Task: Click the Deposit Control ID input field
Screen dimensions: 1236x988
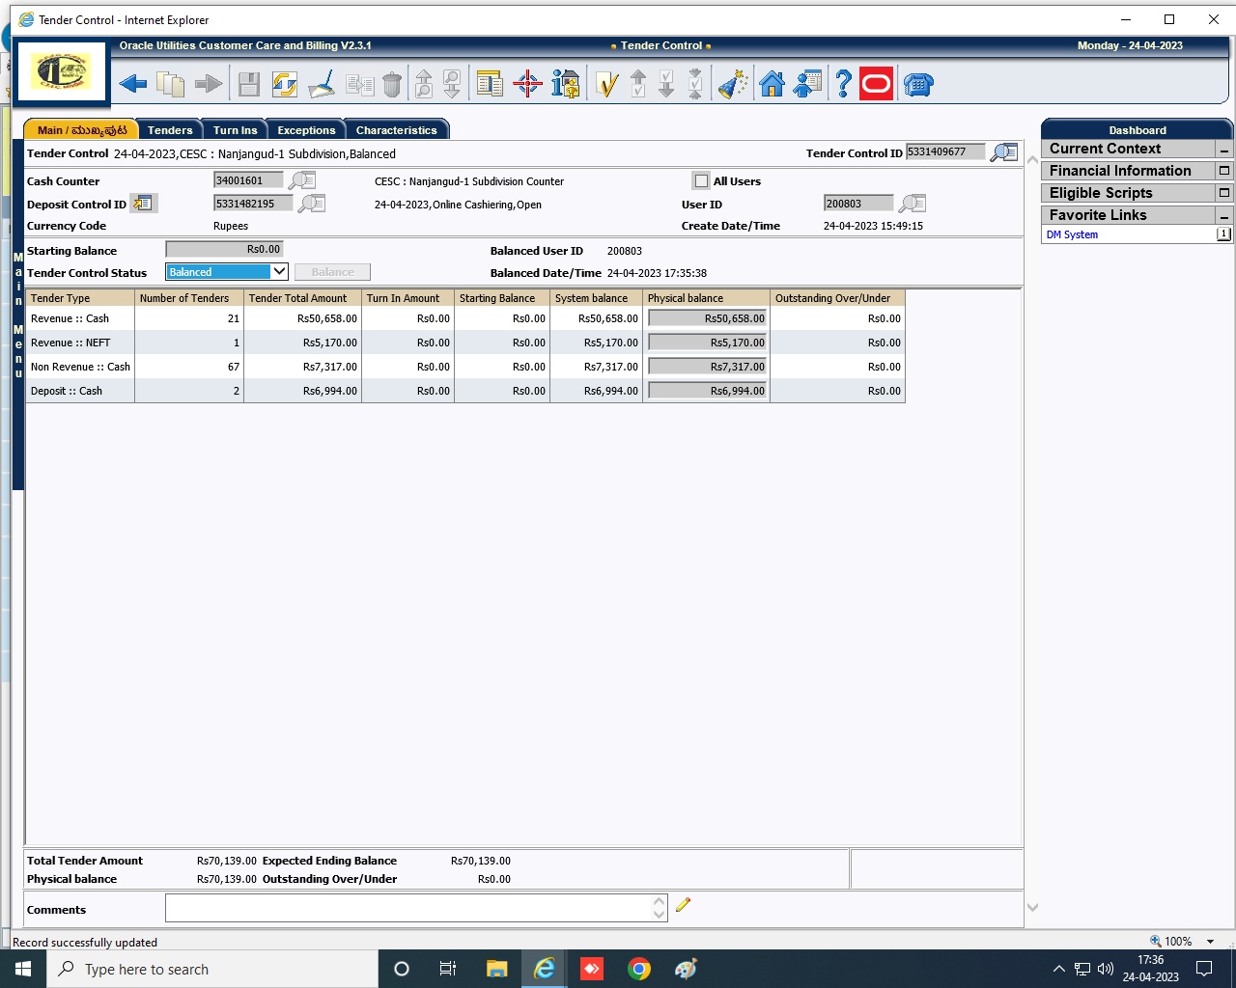Action: tap(253, 204)
